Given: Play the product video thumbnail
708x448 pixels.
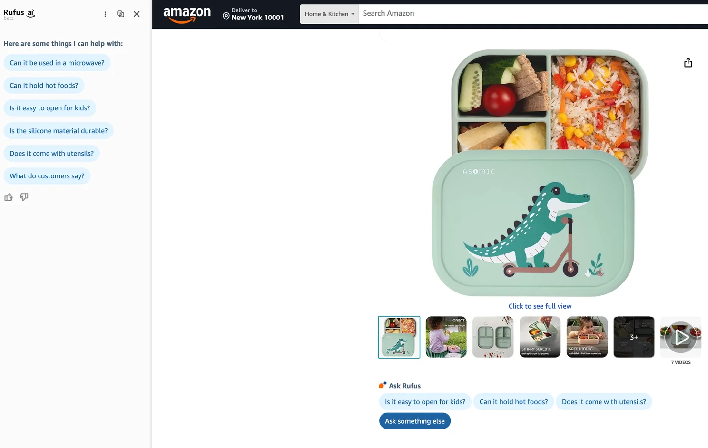Looking at the screenshot, I should pyautogui.click(x=681, y=337).
